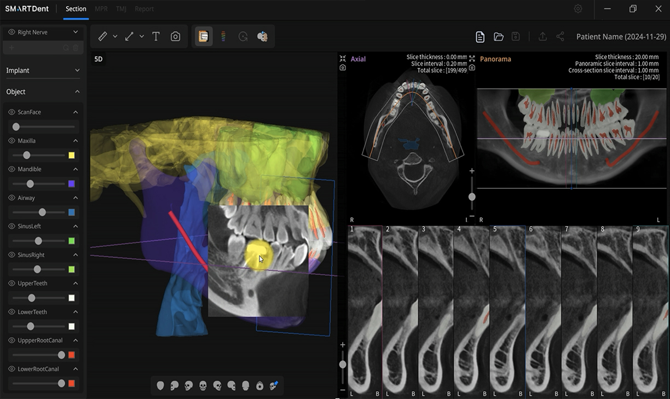Select the Text annotation tool
Viewport: 670px width, 399px height.
pyautogui.click(x=156, y=37)
